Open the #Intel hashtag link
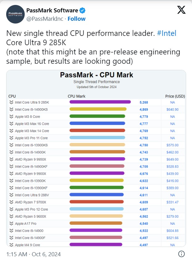Image resolution: width=192 pixels, height=259 pixels. [166, 33]
